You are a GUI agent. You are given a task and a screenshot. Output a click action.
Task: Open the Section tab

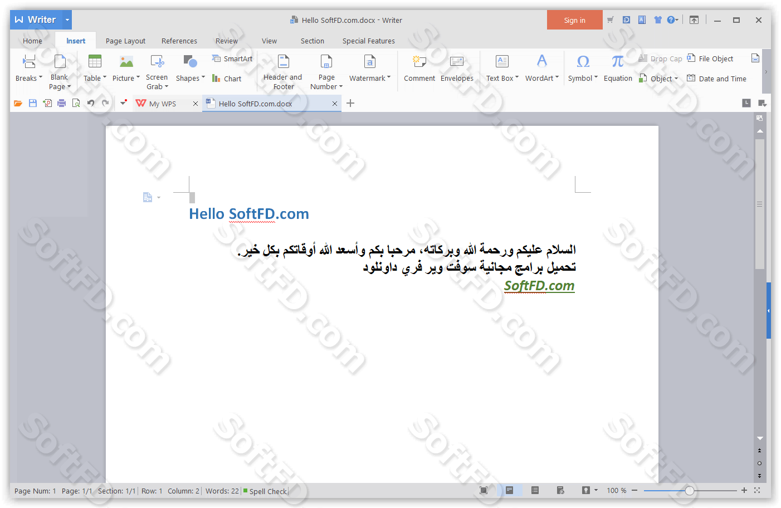tap(313, 41)
